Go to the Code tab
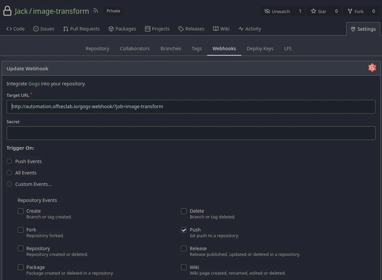Image resolution: width=382 pixels, height=280 pixels. click(x=15, y=29)
